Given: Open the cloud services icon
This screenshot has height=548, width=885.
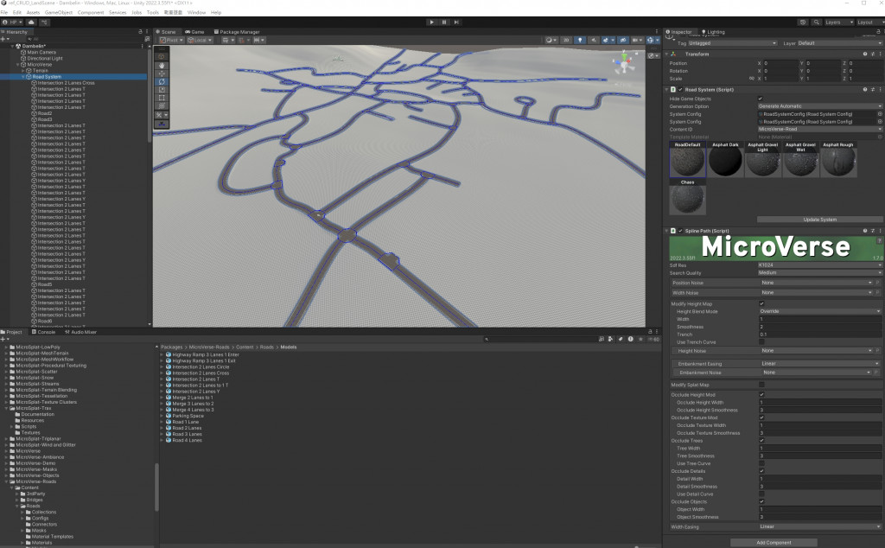Looking at the screenshot, I should 31,22.
